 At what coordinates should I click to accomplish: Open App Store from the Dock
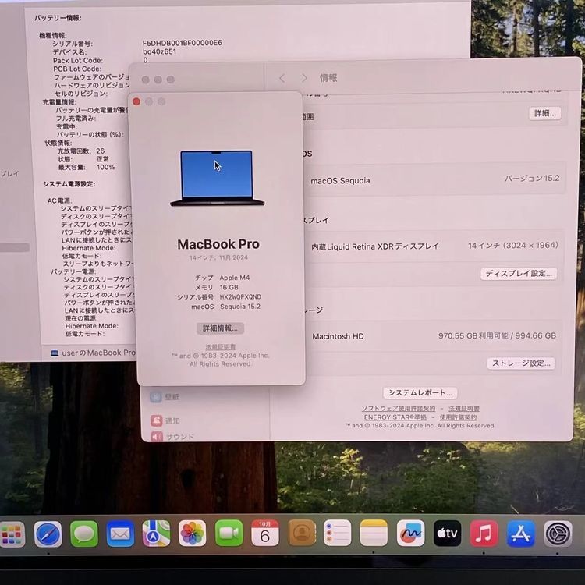521,534
